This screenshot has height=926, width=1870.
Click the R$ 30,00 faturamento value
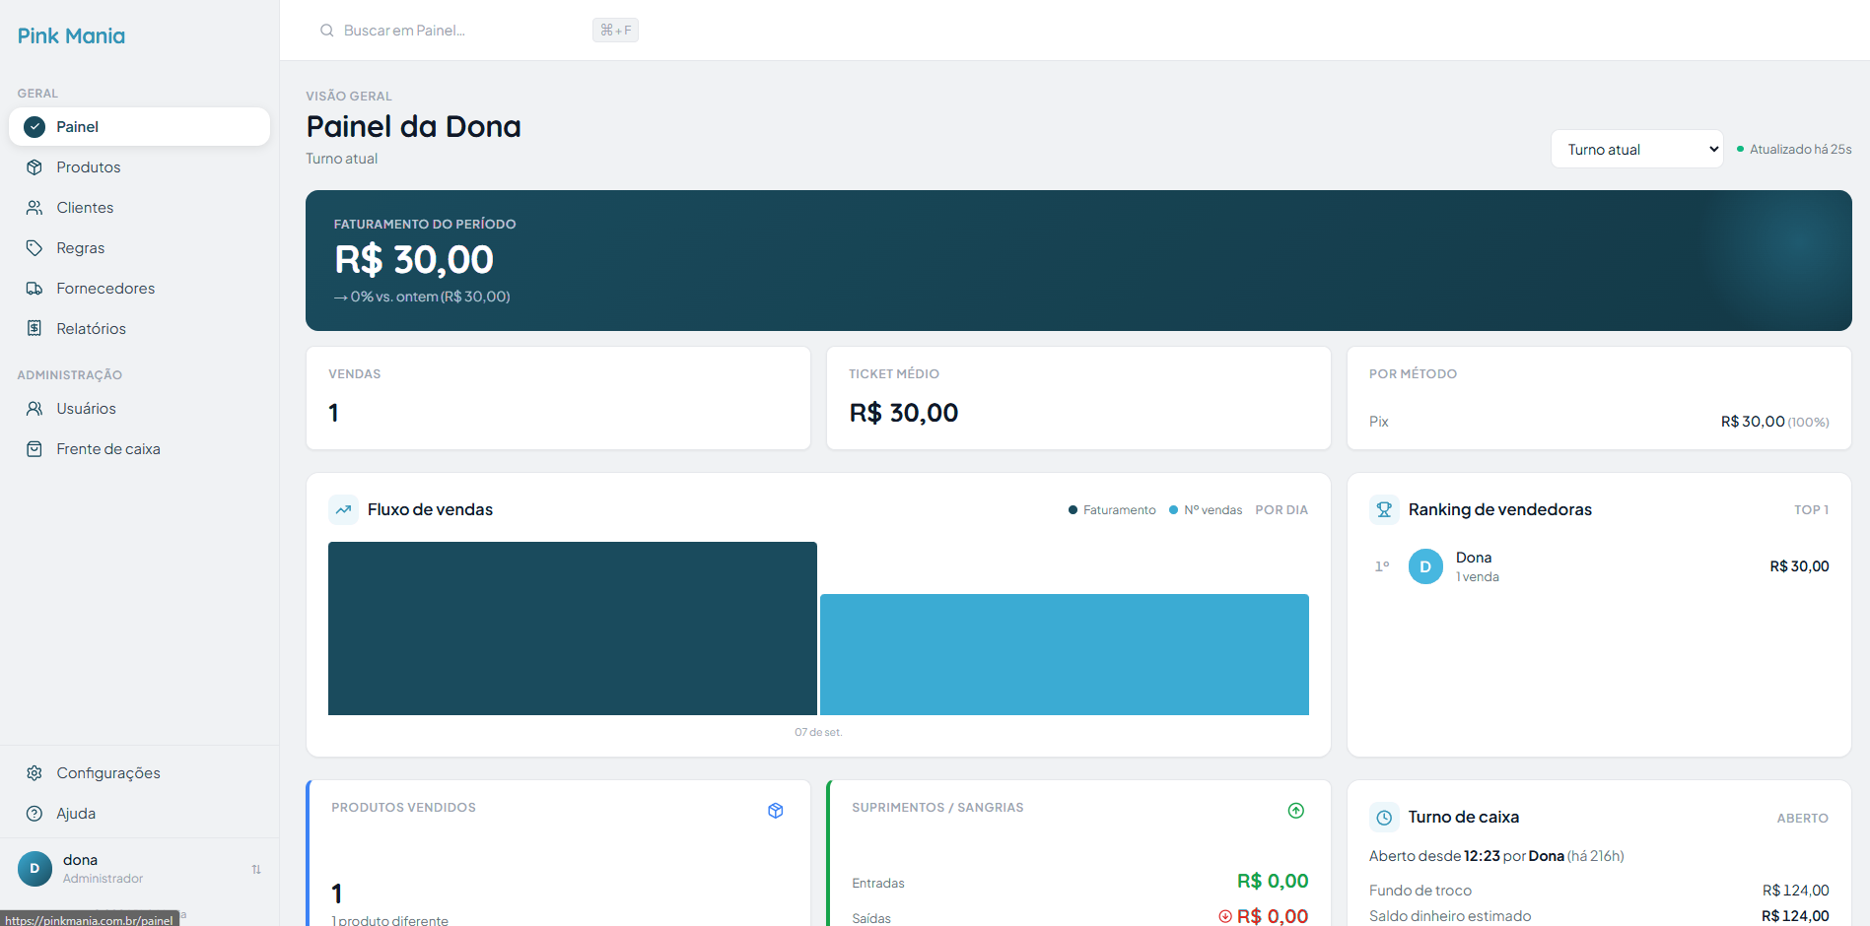(414, 260)
